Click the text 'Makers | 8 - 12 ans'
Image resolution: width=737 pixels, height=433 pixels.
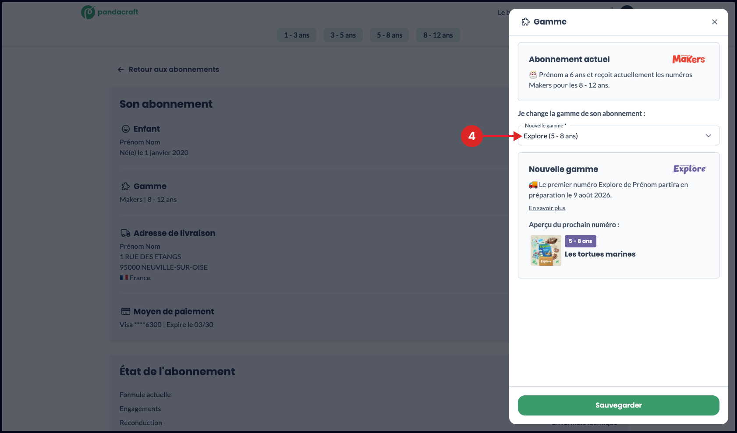(x=148, y=199)
